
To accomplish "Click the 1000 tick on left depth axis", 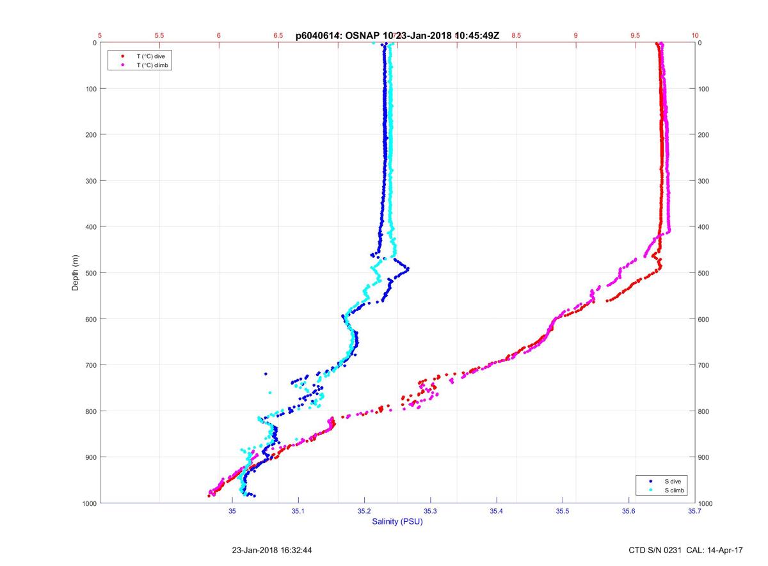I will (88, 503).
